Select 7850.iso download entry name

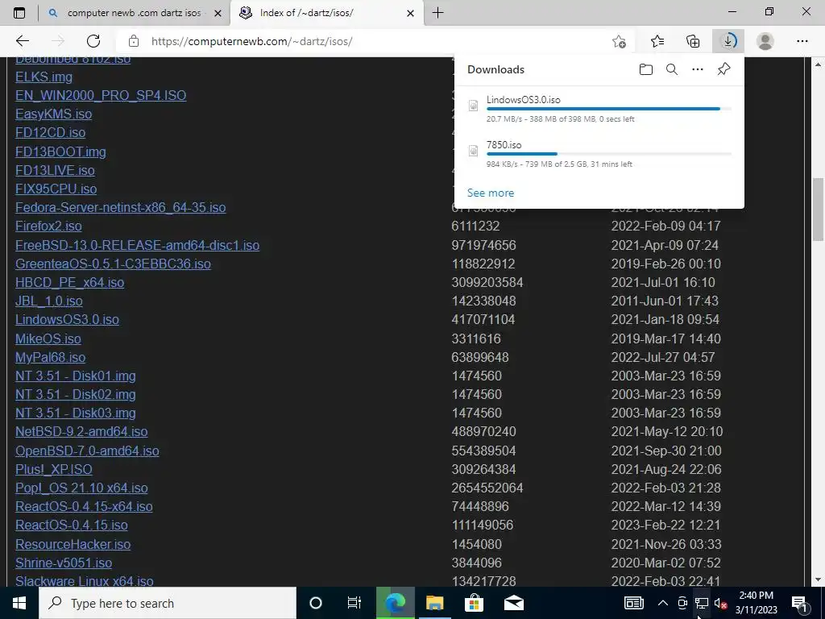pyautogui.click(x=504, y=145)
